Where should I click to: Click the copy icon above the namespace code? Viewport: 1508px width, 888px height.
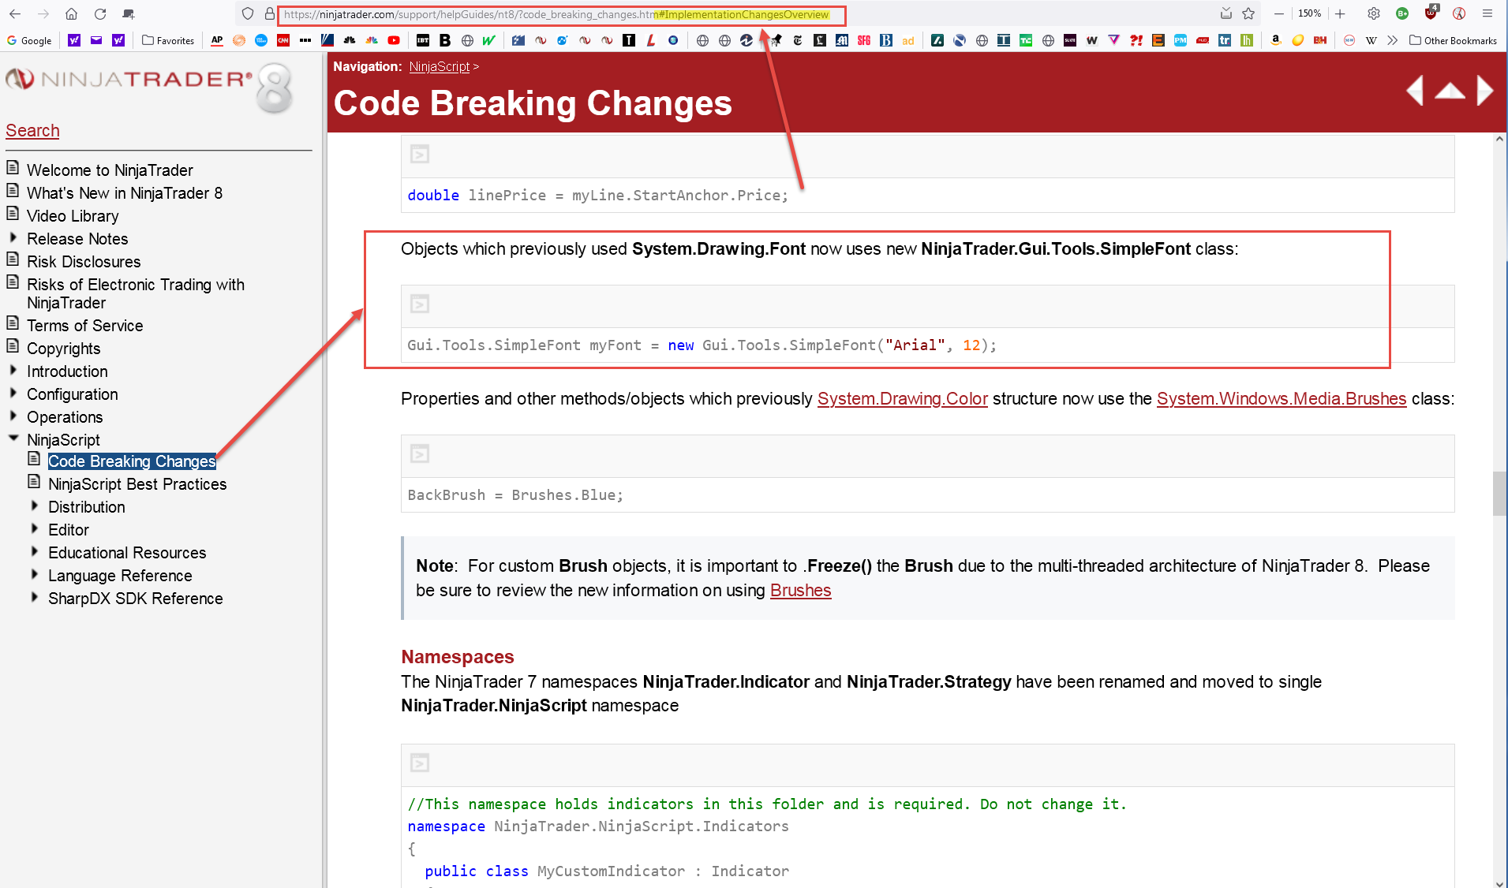point(420,763)
